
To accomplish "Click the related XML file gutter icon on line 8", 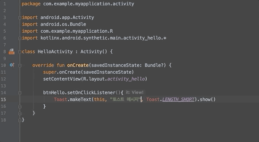I will click(x=11, y=52).
